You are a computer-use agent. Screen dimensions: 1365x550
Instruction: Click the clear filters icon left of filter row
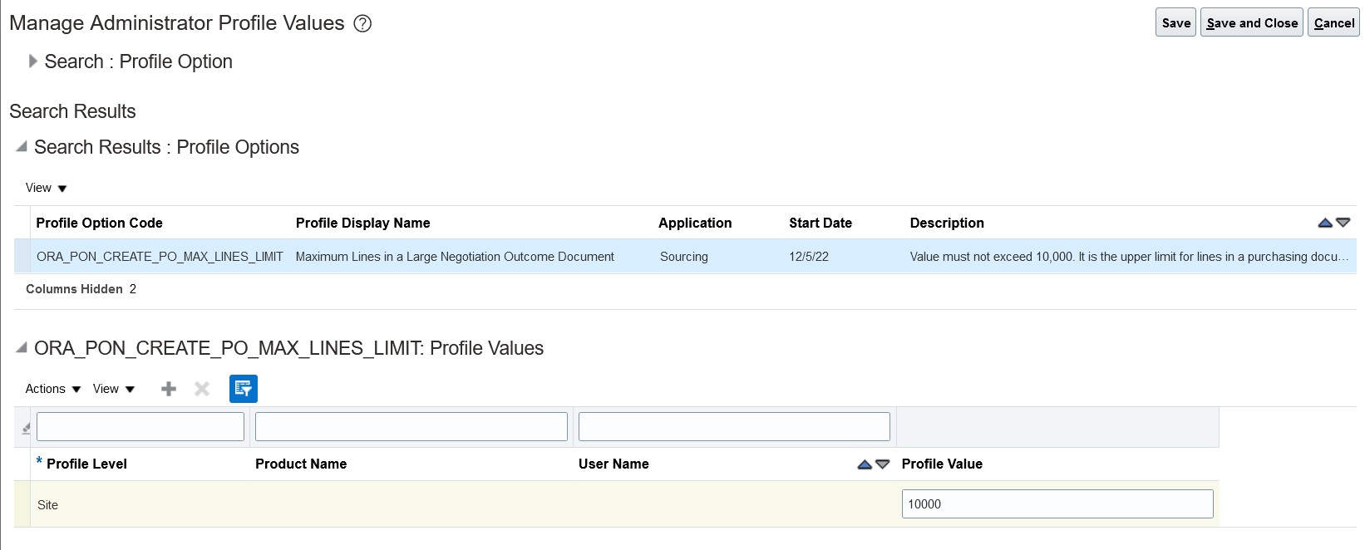tap(26, 428)
